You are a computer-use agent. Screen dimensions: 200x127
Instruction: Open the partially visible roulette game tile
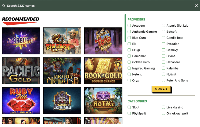[x=62, y=121]
